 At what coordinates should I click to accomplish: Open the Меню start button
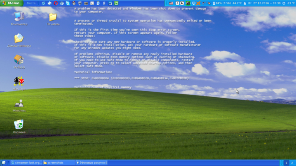tap(12, 3)
